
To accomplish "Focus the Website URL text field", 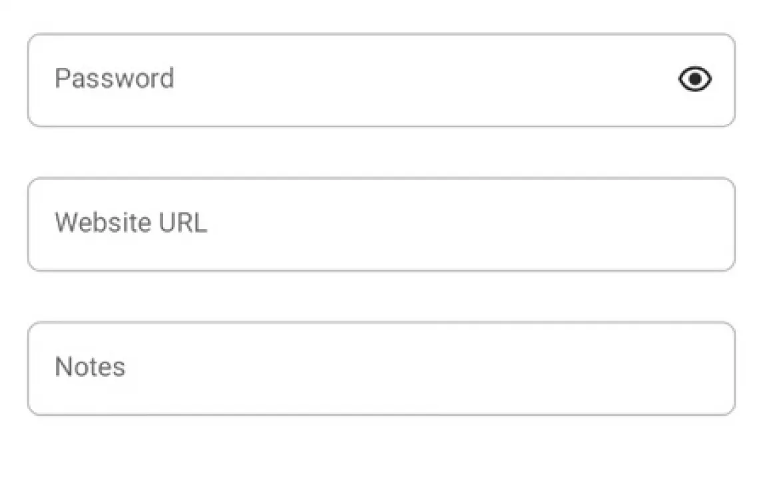I will point(381,224).
